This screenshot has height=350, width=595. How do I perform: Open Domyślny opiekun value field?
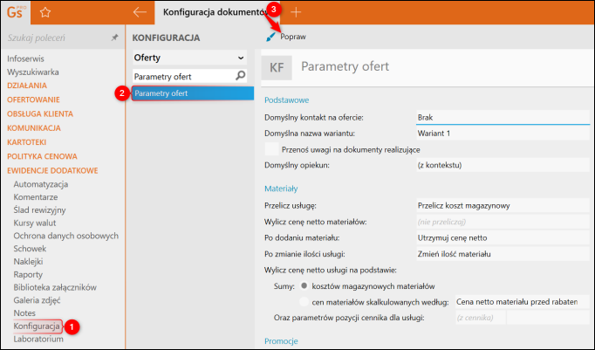[x=503, y=165]
